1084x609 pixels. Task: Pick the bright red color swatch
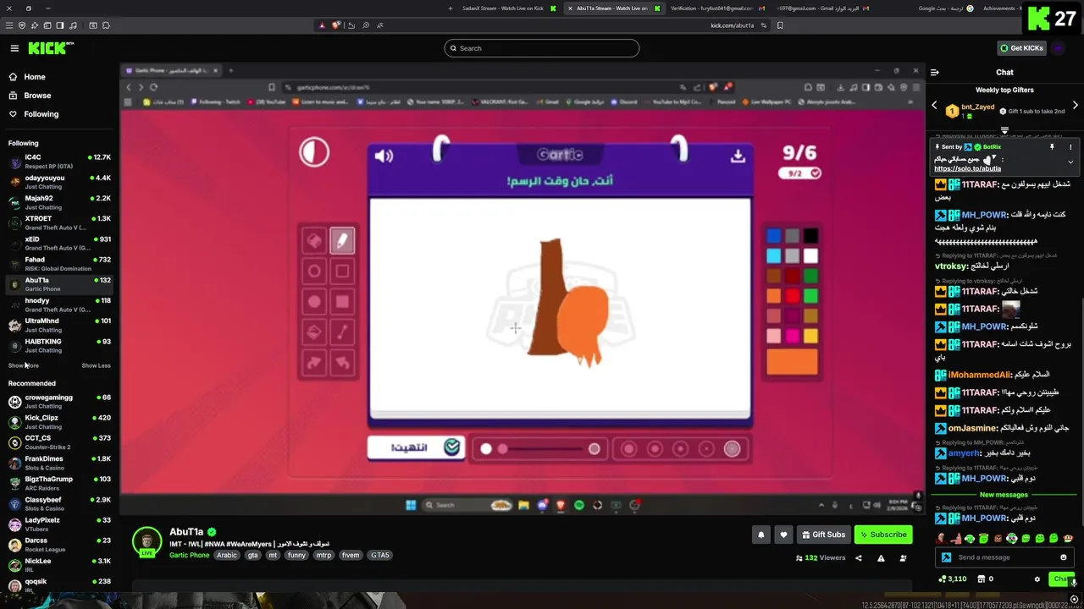pyautogui.click(x=793, y=296)
